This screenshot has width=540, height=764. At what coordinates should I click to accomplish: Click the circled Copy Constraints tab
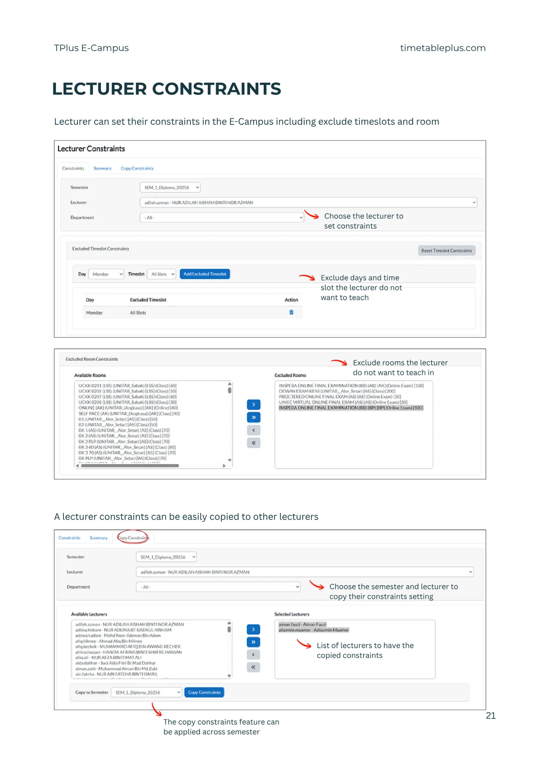pyautogui.click(x=133, y=538)
